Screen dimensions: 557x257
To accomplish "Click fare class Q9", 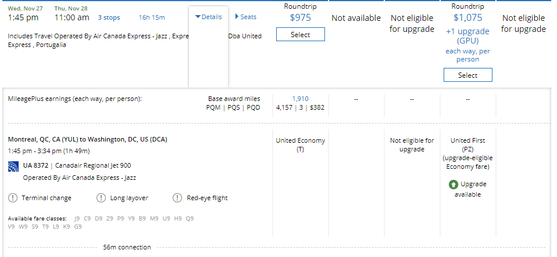I will click(190, 219).
